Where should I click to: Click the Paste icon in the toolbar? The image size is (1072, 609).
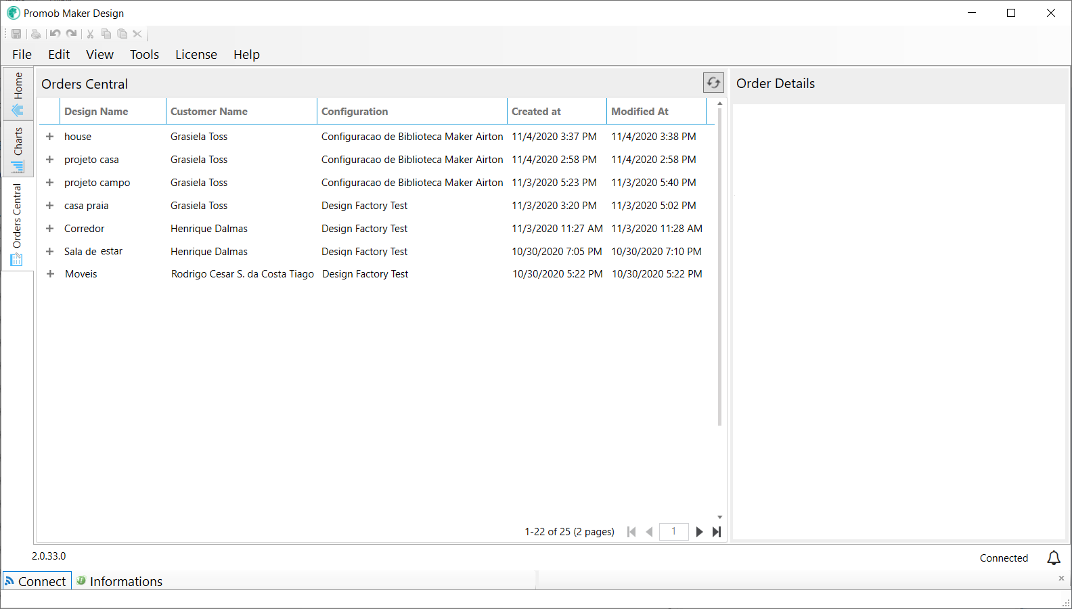122,34
